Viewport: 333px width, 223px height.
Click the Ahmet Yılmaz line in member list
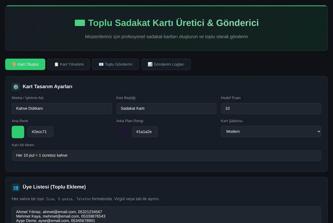pyautogui.click(x=59, y=212)
